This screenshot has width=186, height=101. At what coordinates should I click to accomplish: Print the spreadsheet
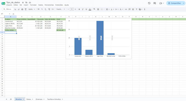[x=22, y=9]
